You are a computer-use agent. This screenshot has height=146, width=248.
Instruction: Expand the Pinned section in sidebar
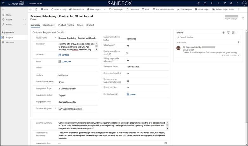pos(25,24)
